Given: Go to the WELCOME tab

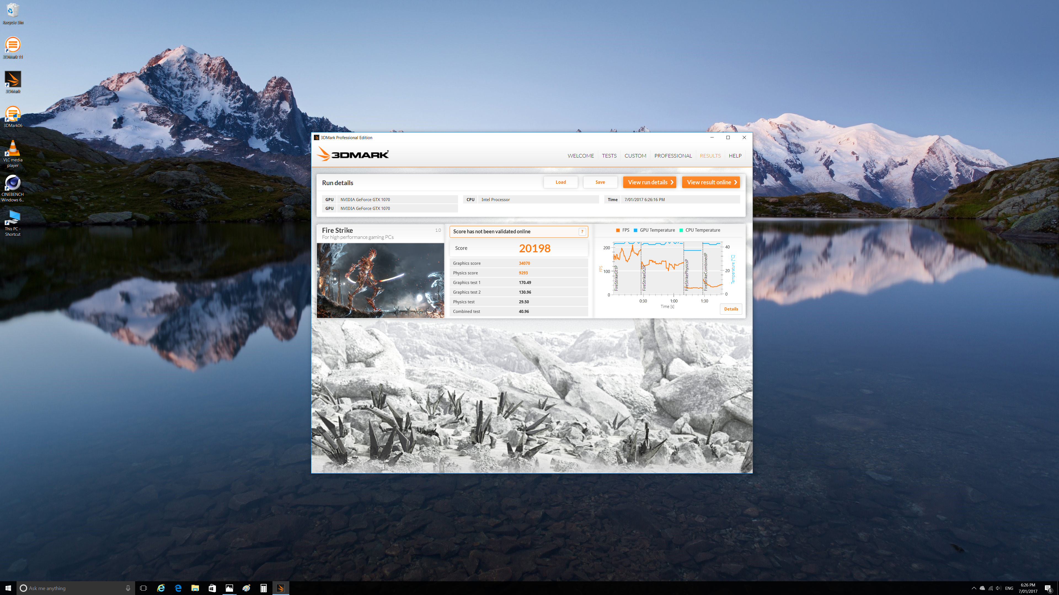Looking at the screenshot, I should [x=581, y=156].
